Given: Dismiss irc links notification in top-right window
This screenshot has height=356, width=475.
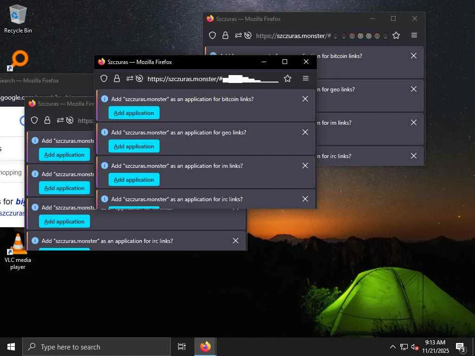Looking at the screenshot, I should [x=413, y=156].
